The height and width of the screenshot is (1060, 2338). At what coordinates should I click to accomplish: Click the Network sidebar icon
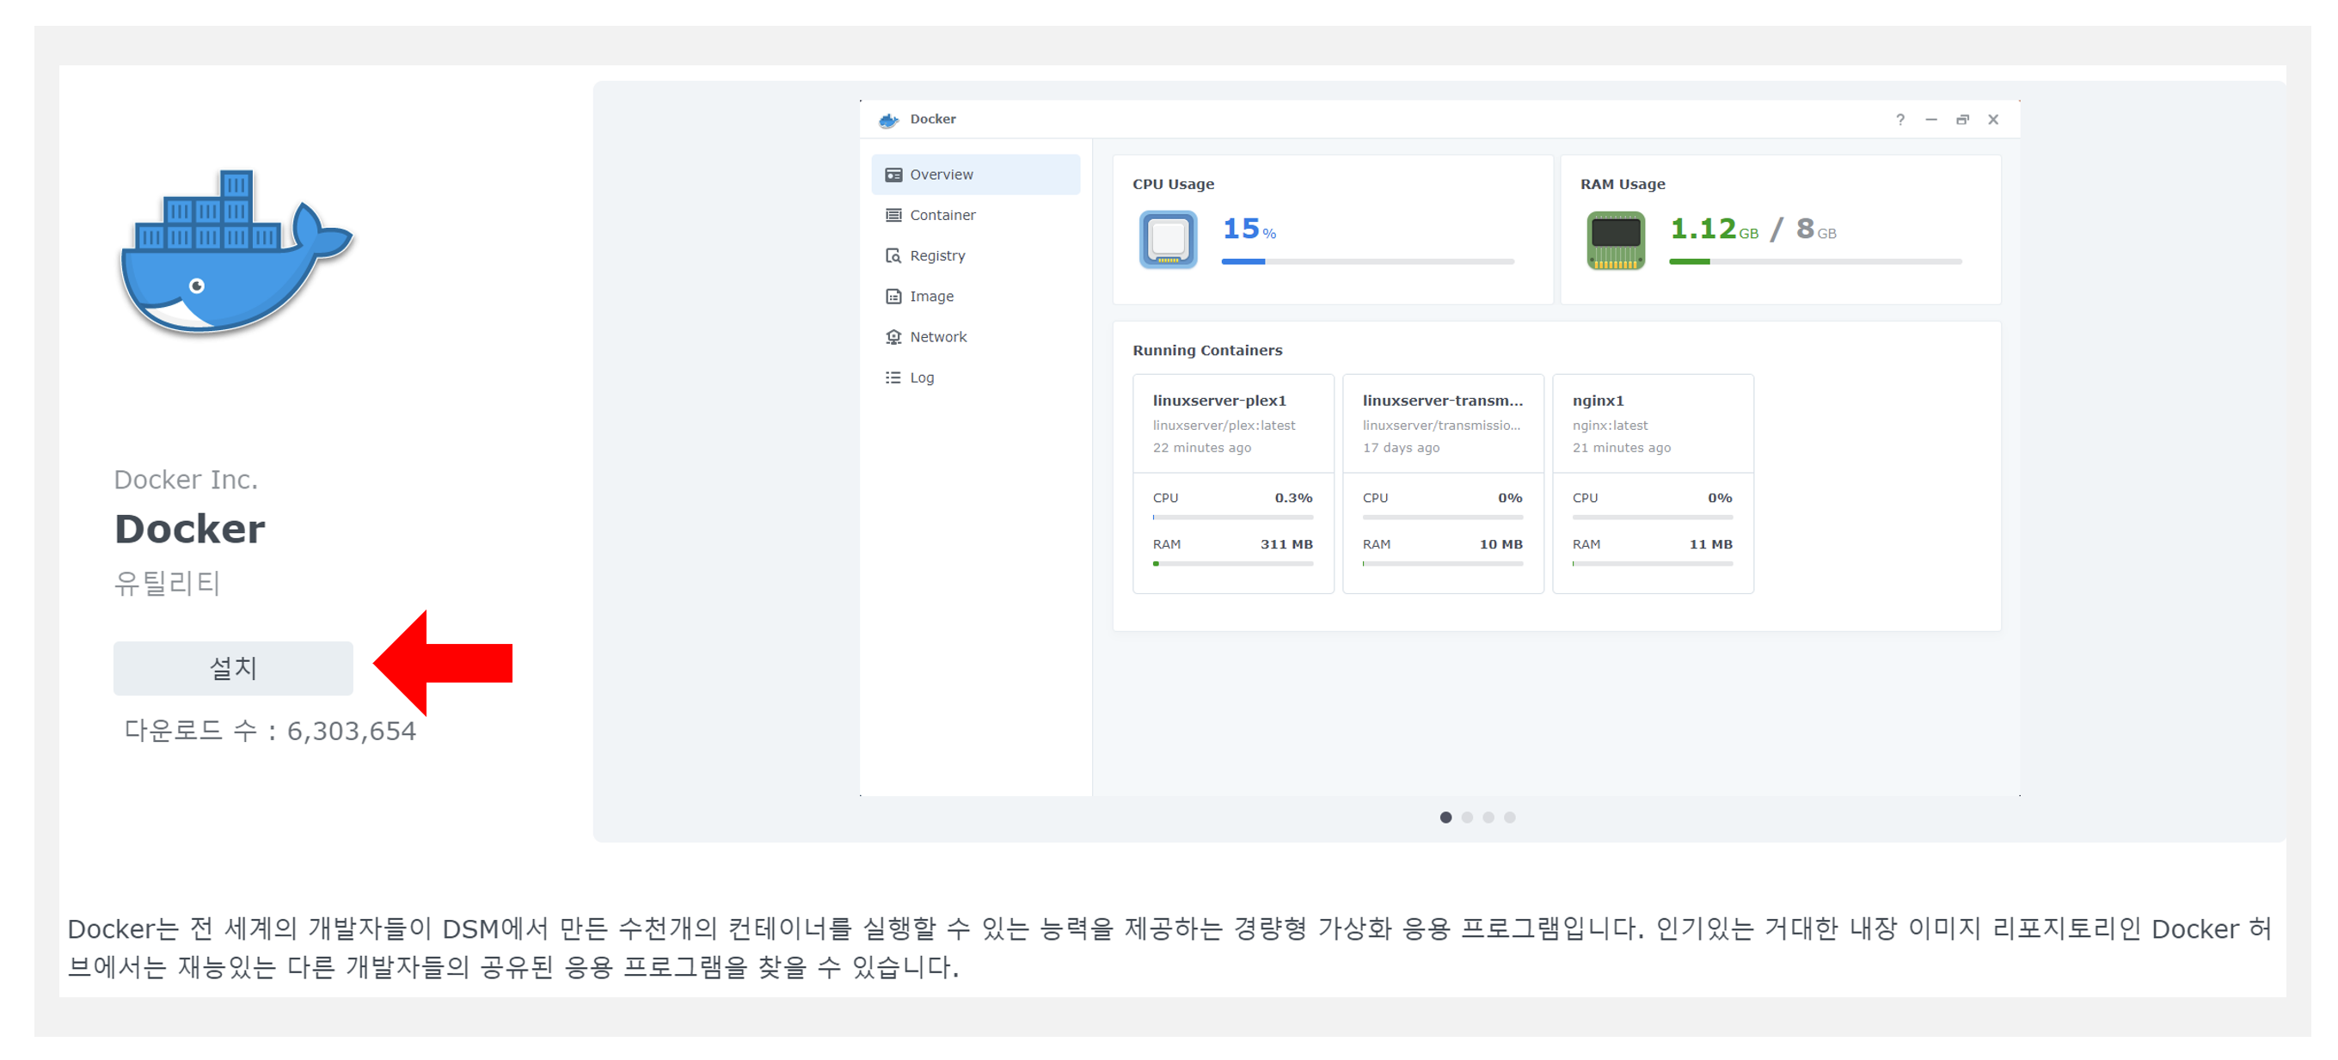point(894,337)
